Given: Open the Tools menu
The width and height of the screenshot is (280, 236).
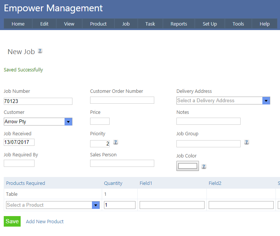Looking at the screenshot, I should pyautogui.click(x=238, y=24).
